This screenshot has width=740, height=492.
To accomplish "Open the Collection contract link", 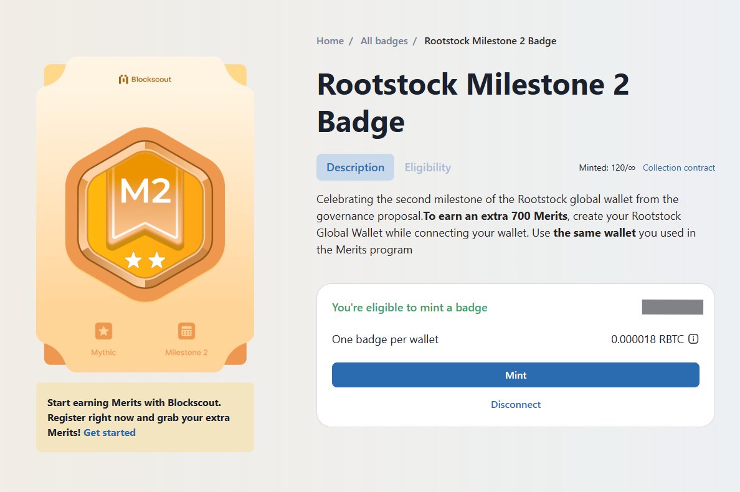I will (679, 168).
